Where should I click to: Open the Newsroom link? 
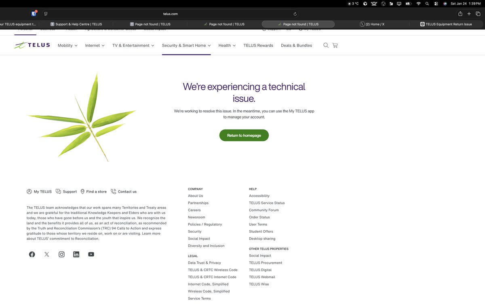[x=196, y=217]
